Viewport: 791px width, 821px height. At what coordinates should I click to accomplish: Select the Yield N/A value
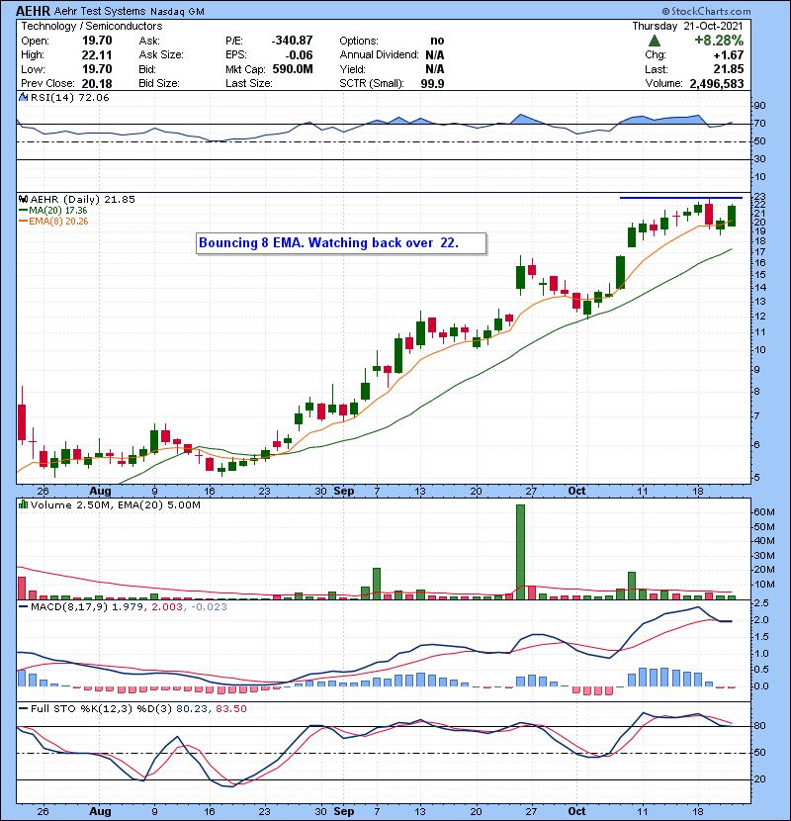click(434, 69)
